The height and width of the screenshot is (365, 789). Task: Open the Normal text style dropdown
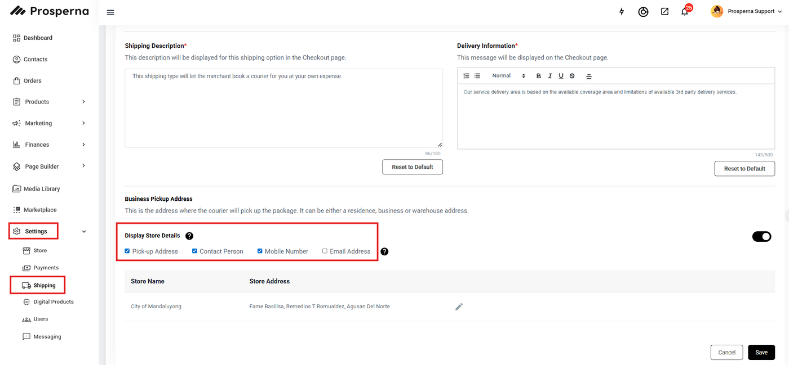tap(508, 76)
